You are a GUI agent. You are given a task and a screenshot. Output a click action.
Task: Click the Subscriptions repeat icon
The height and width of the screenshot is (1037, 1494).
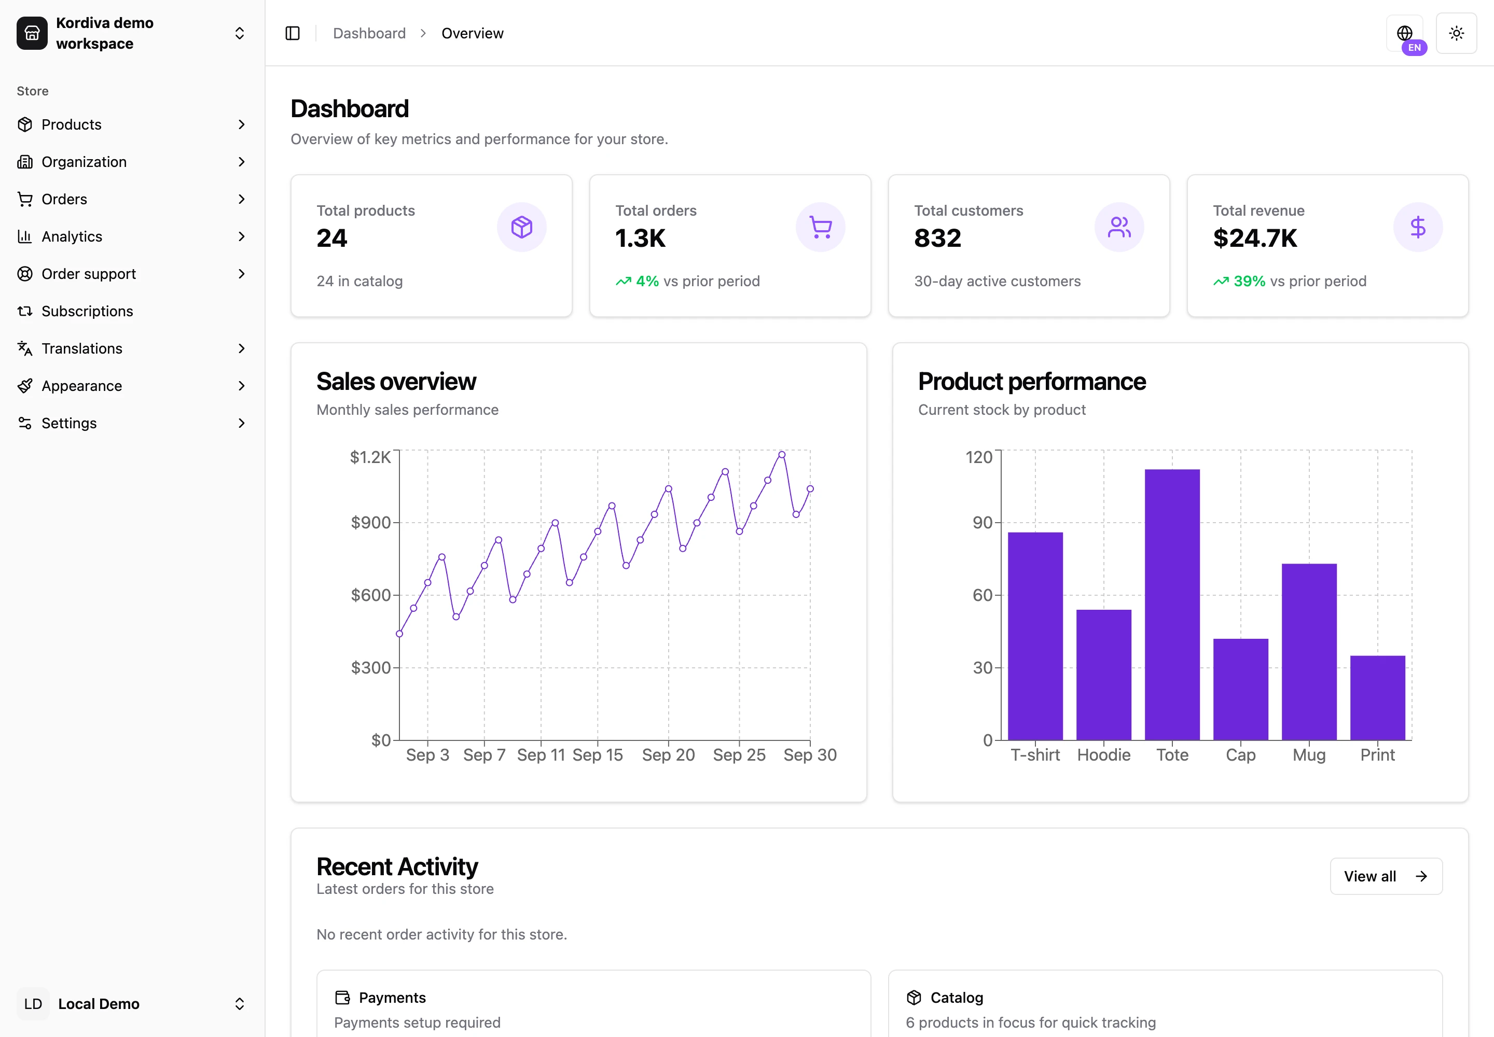pos(25,311)
